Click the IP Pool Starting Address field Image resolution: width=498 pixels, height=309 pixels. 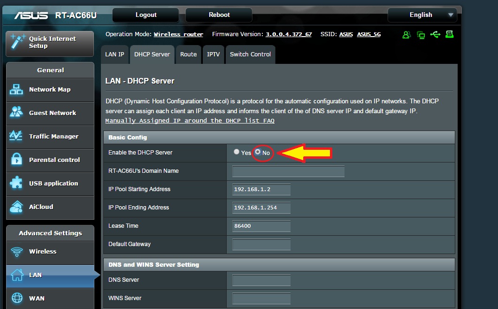pos(261,189)
